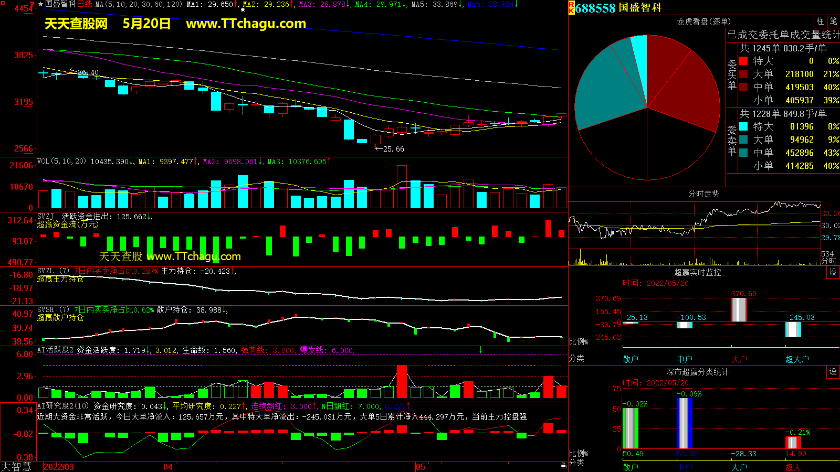
Task: Select the 龙虎看盘(逐单) panel title
Action: 703,22
